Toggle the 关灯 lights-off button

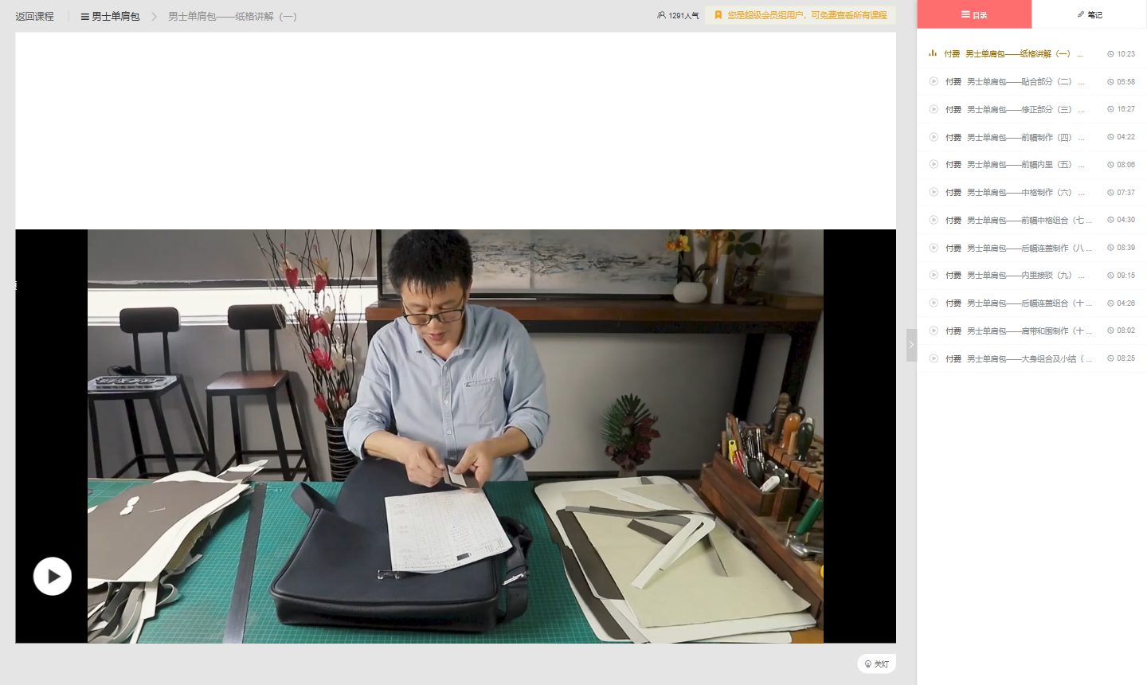pos(876,663)
